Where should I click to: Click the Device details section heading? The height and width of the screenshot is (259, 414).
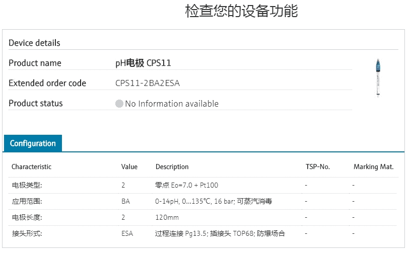coord(34,43)
